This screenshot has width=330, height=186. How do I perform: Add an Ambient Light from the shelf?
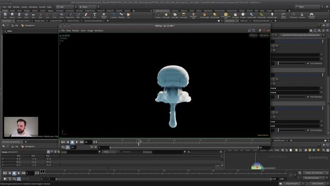click(x=272, y=15)
